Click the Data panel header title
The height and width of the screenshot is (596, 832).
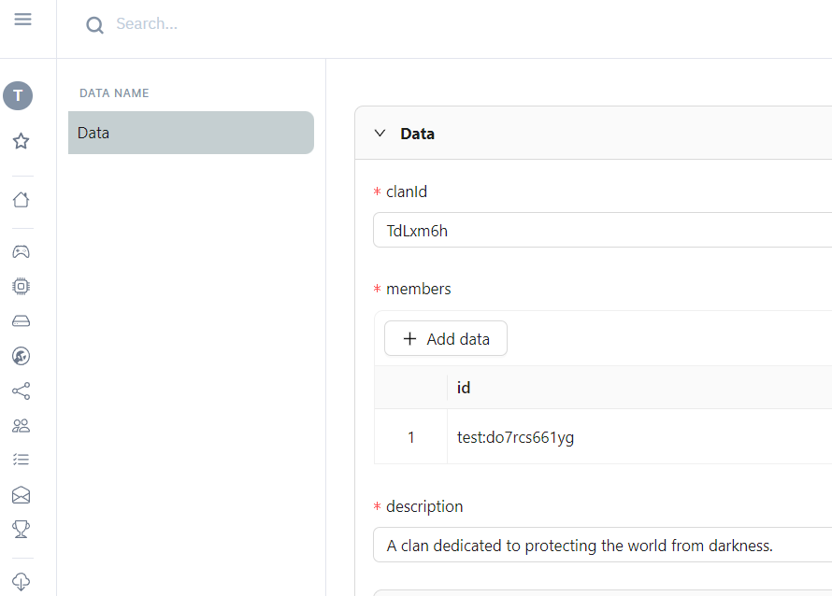tap(417, 134)
